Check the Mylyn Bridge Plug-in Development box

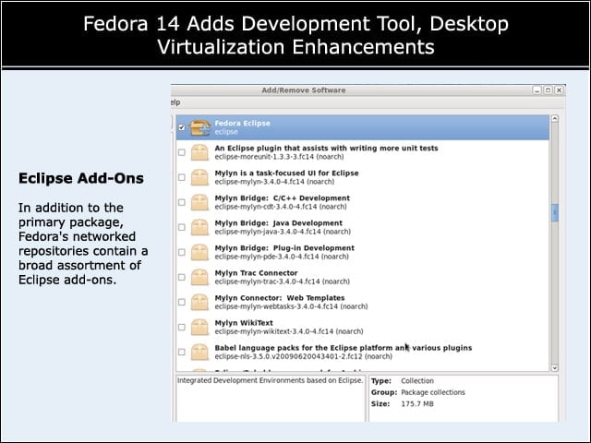click(x=182, y=252)
